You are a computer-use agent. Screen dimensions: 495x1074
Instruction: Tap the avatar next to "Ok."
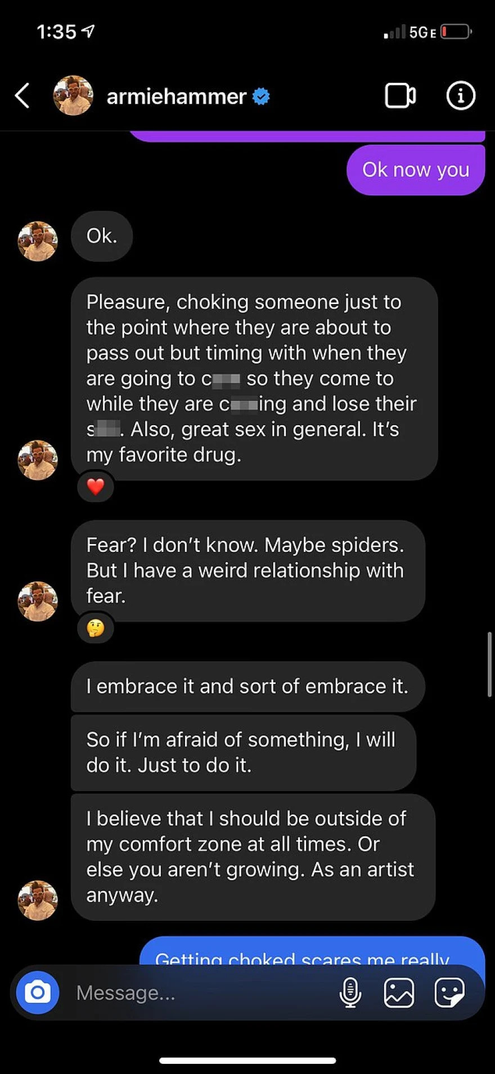(x=38, y=241)
